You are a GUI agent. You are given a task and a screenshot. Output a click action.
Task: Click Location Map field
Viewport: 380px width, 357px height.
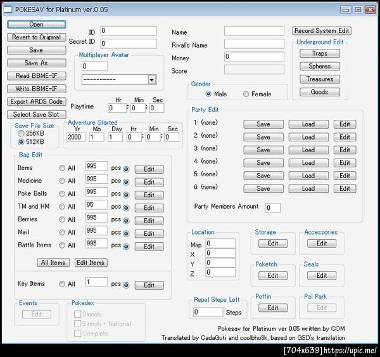tap(220, 243)
